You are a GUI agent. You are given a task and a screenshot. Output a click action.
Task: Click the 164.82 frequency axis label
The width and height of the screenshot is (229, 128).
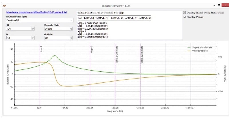(x=65, y=108)
